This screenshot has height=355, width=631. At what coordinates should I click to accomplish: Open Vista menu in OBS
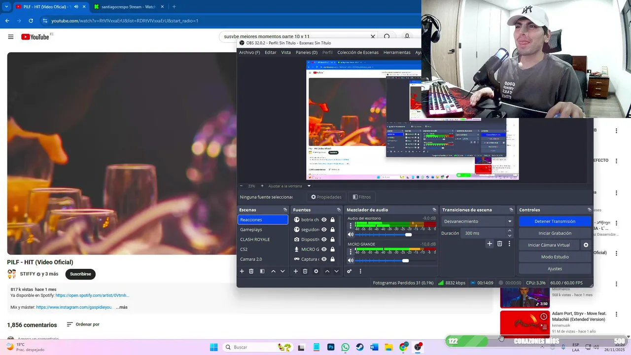point(286,52)
